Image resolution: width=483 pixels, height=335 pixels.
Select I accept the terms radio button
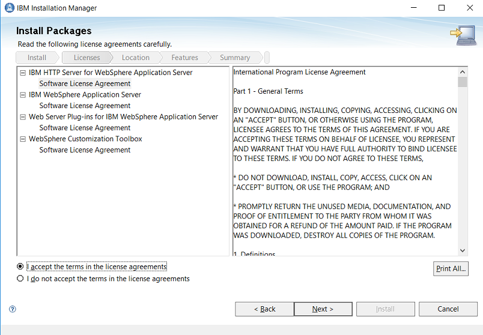pos(20,267)
